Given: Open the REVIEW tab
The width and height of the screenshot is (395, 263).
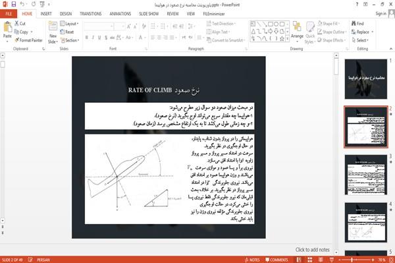Looking at the screenshot, I should [172, 14].
